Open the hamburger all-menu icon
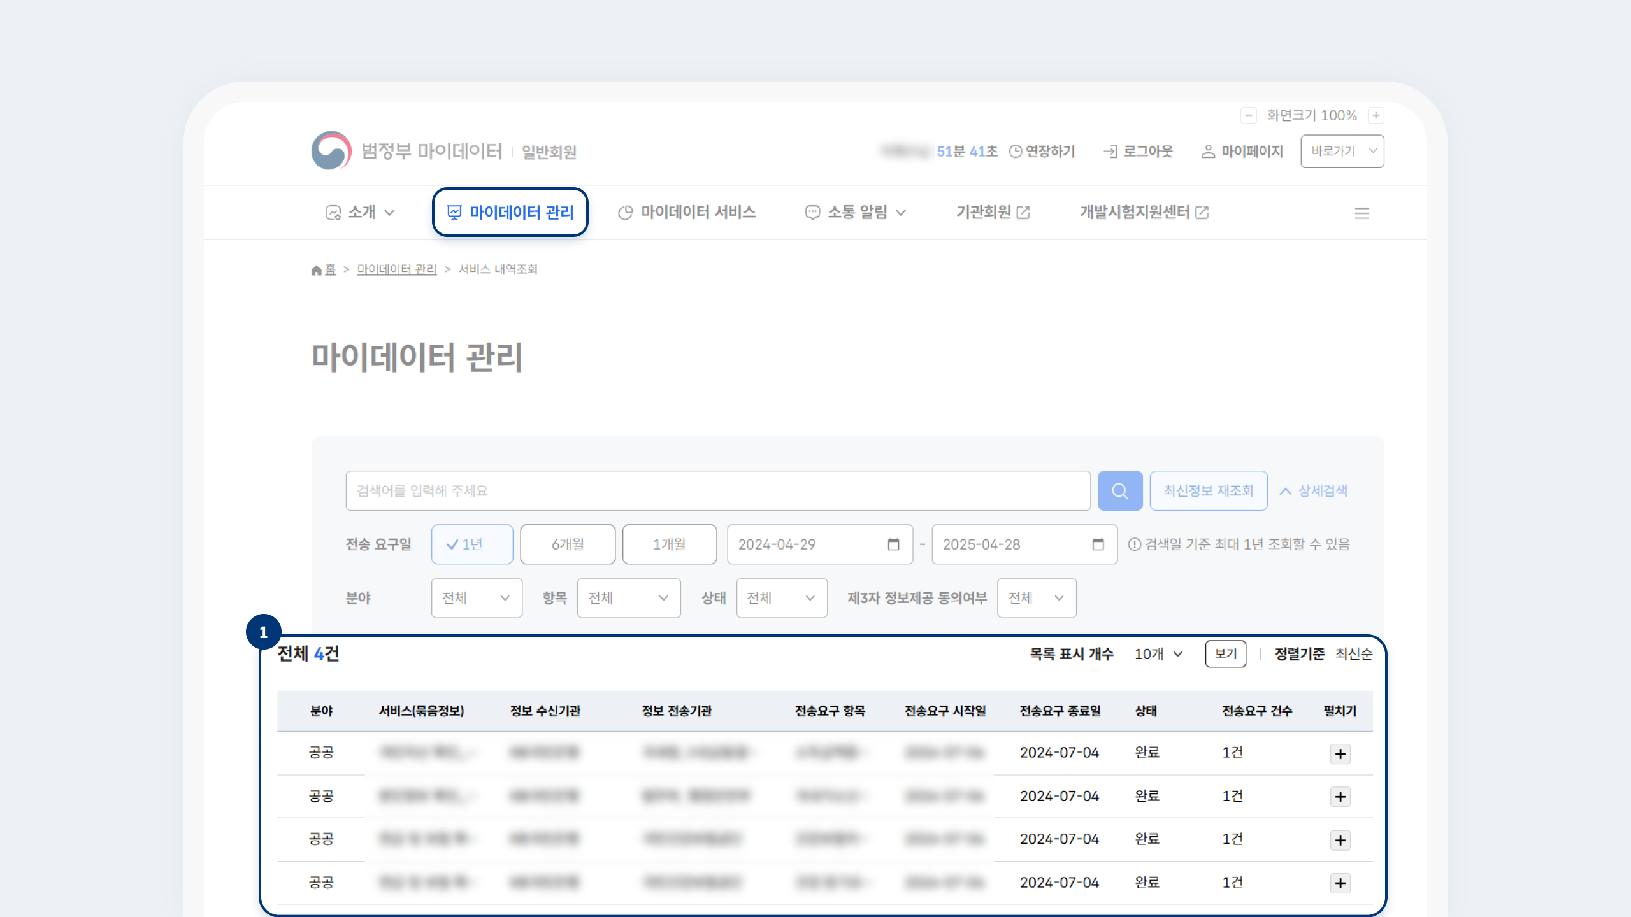The height and width of the screenshot is (917, 1631). click(x=1362, y=213)
